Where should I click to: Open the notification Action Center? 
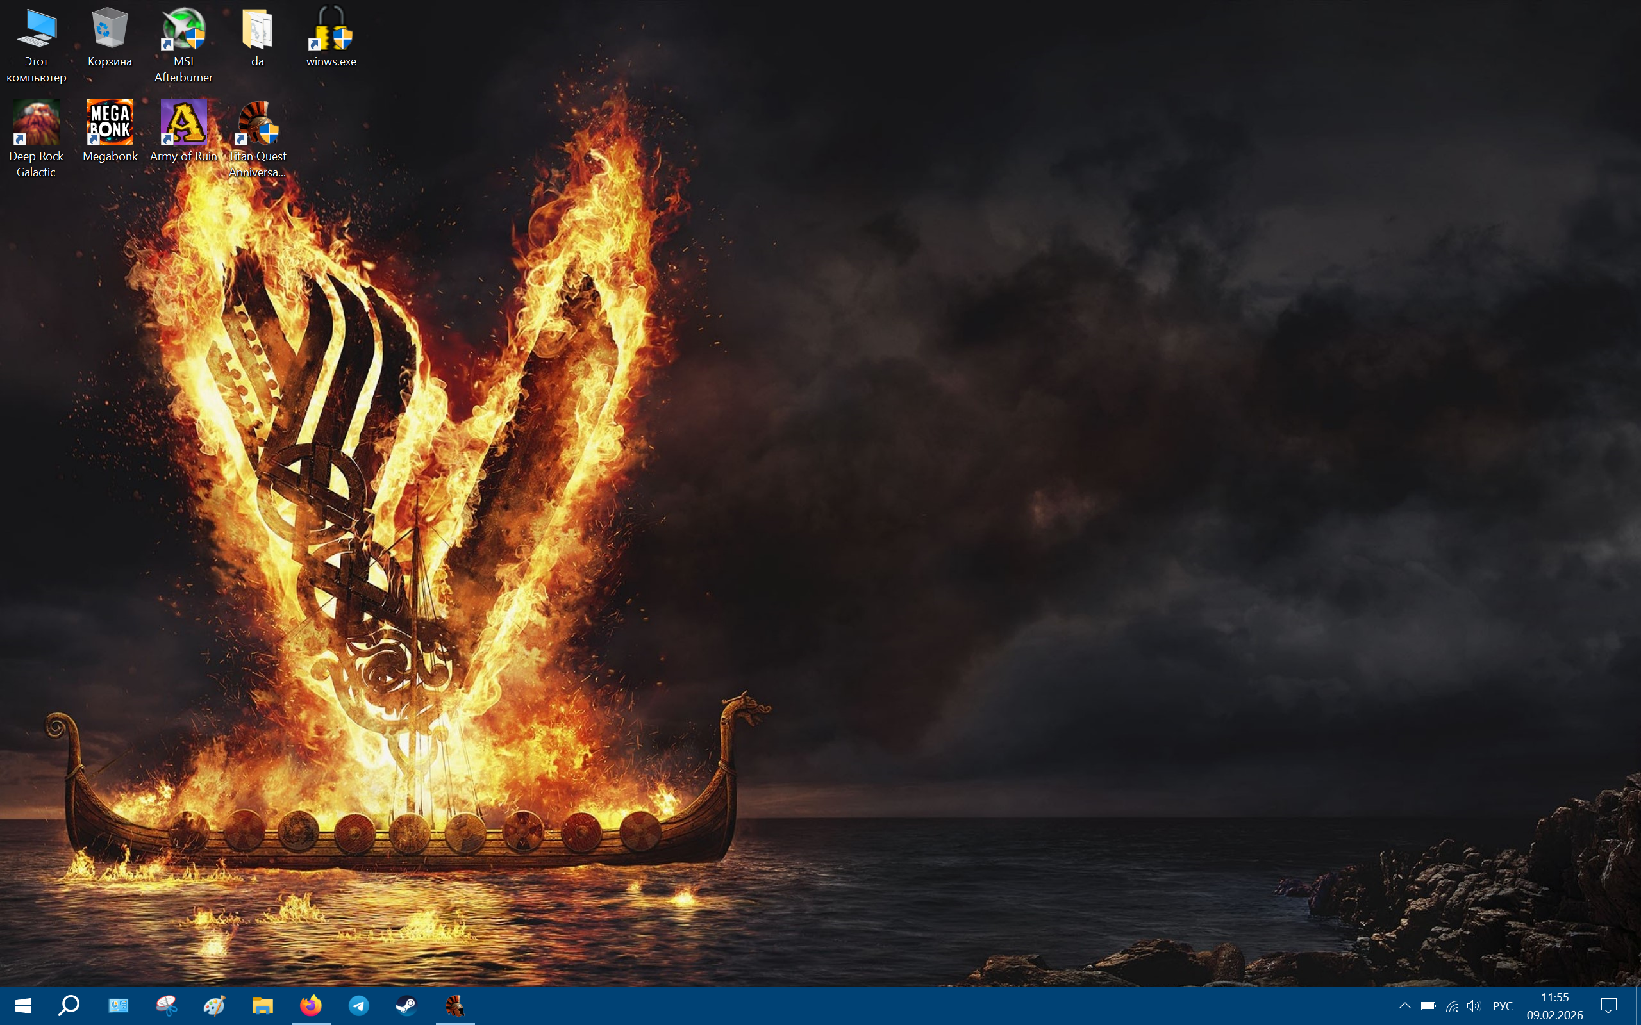pos(1608,1005)
